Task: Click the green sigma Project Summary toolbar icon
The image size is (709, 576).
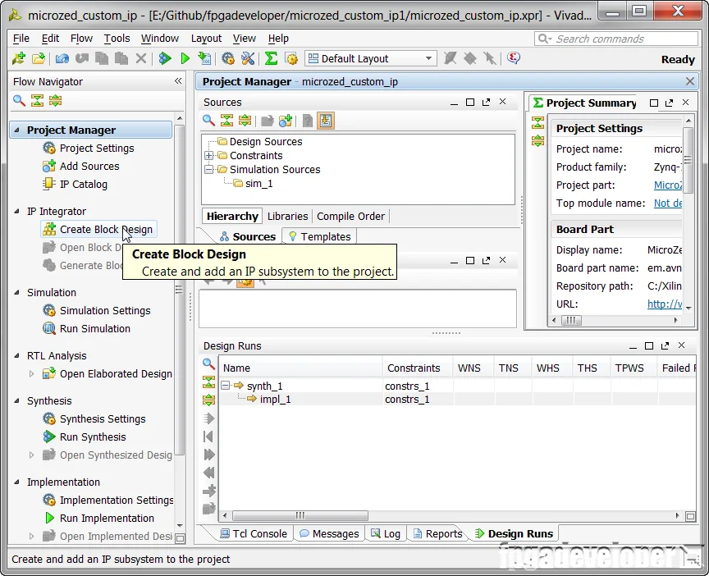Action: (271, 58)
